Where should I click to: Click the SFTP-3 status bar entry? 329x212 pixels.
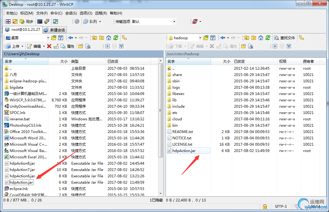point(281,206)
